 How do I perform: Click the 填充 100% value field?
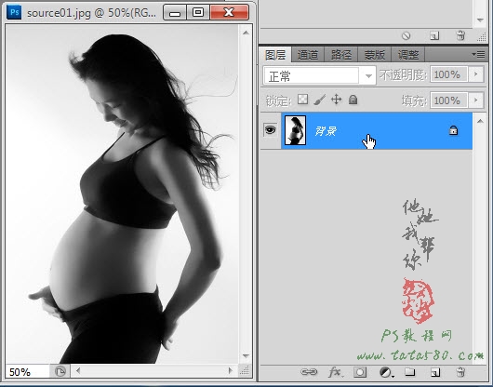point(448,100)
